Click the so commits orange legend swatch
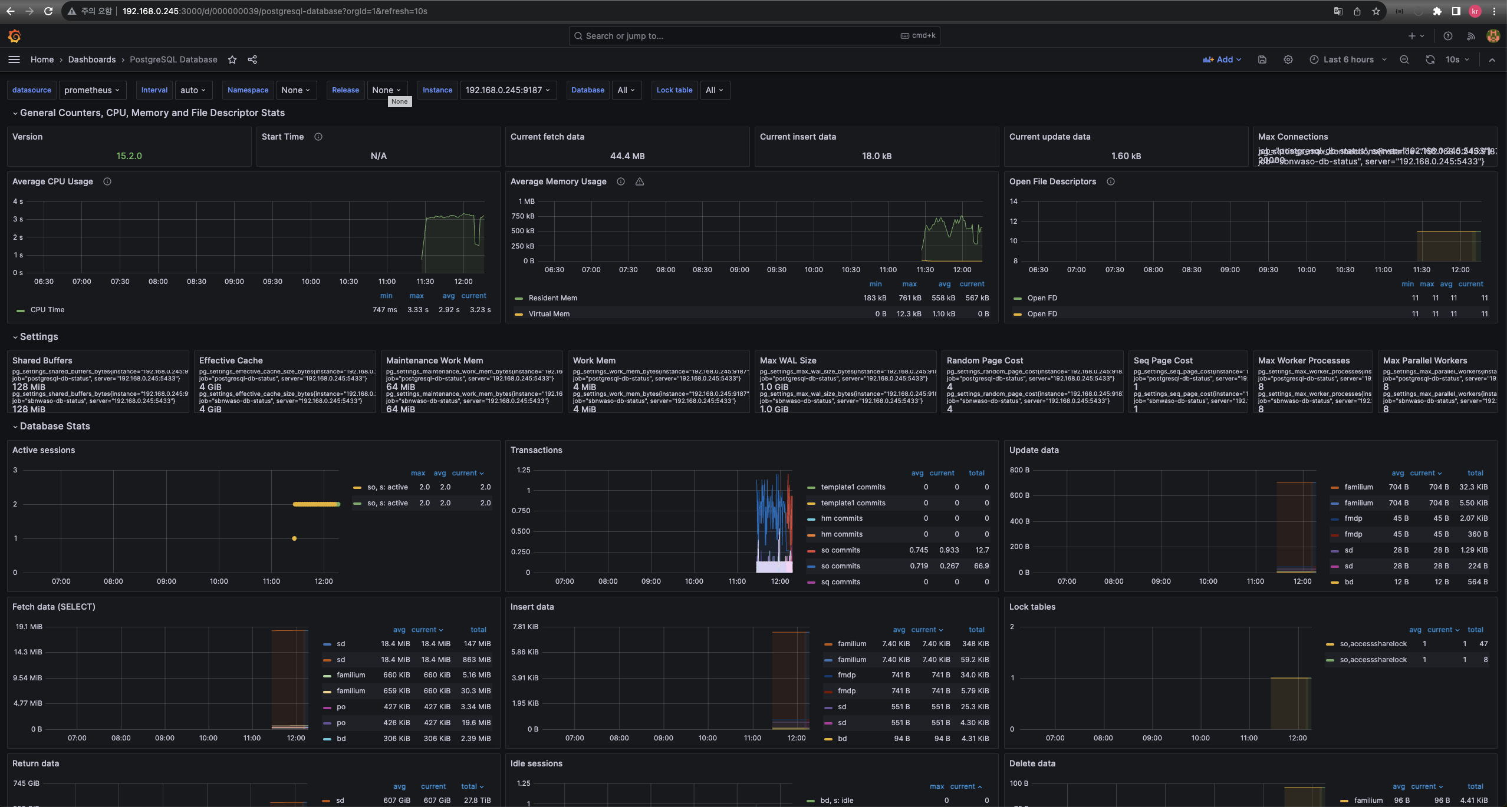Image resolution: width=1507 pixels, height=807 pixels. click(811, 550)
